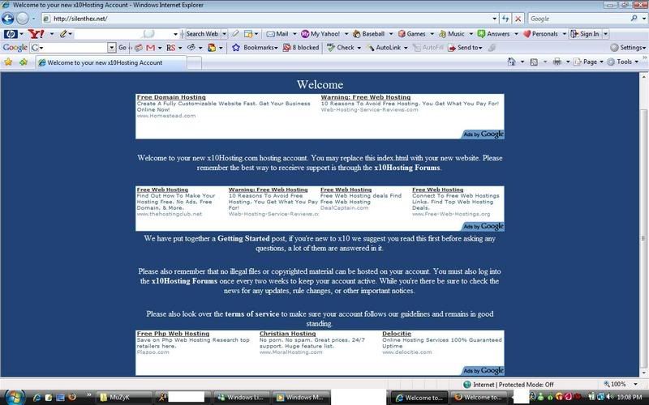
Task: Click the address bar URL field
Action: 267,19
